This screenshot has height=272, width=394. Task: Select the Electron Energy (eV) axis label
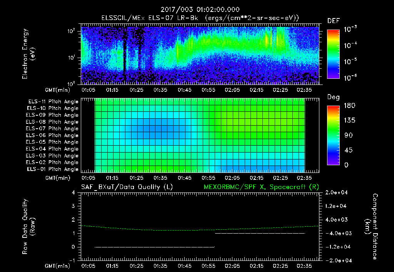click(28, 54)
